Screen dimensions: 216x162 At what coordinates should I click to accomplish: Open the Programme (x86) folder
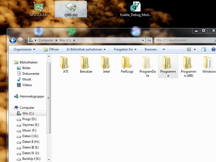pos(188,63)
